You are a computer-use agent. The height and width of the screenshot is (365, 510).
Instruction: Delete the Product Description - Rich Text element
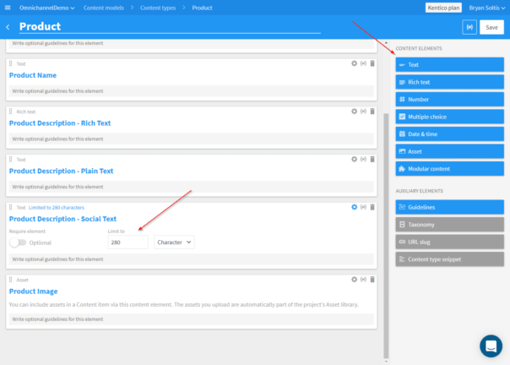(372, 112)
